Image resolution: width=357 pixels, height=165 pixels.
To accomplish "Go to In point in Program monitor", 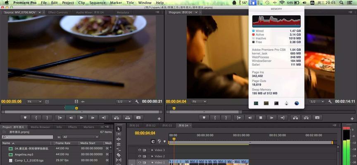I will (x=239, y=118).
